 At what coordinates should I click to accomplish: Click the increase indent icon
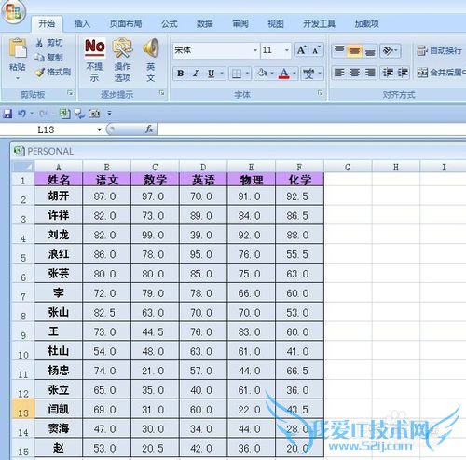pos(403,73)
